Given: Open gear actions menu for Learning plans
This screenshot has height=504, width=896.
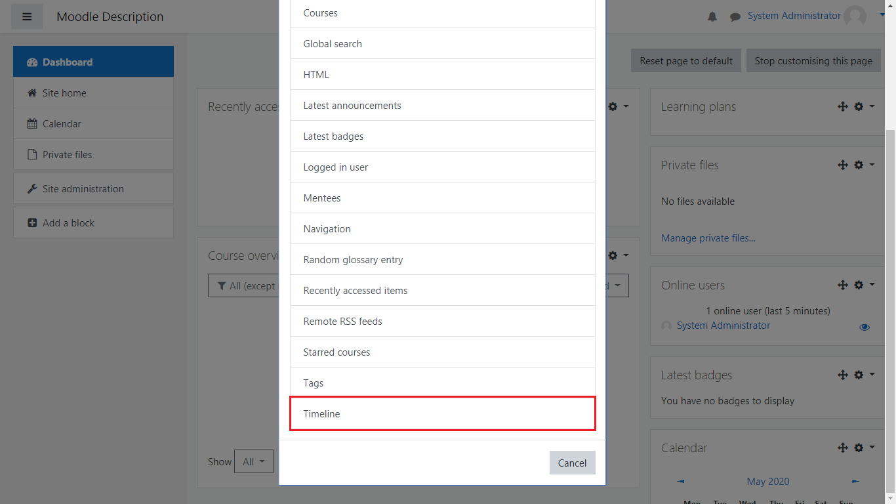Looking at the screenshot, I should pyautogui.click(x=864, y=107).
